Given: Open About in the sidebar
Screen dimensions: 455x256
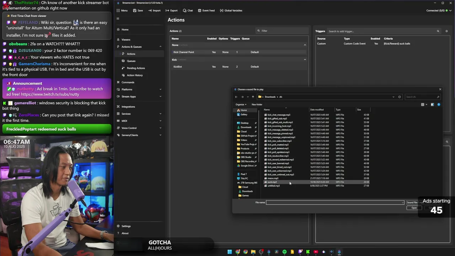Looking at the screenshot, I should point(139,233).
